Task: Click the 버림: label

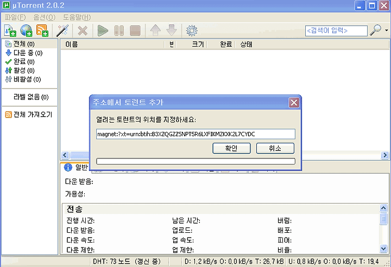Action: point(285,221)
